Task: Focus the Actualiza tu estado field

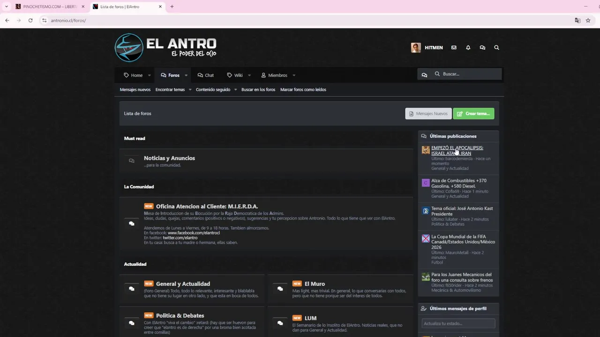Action: (458, 323)
